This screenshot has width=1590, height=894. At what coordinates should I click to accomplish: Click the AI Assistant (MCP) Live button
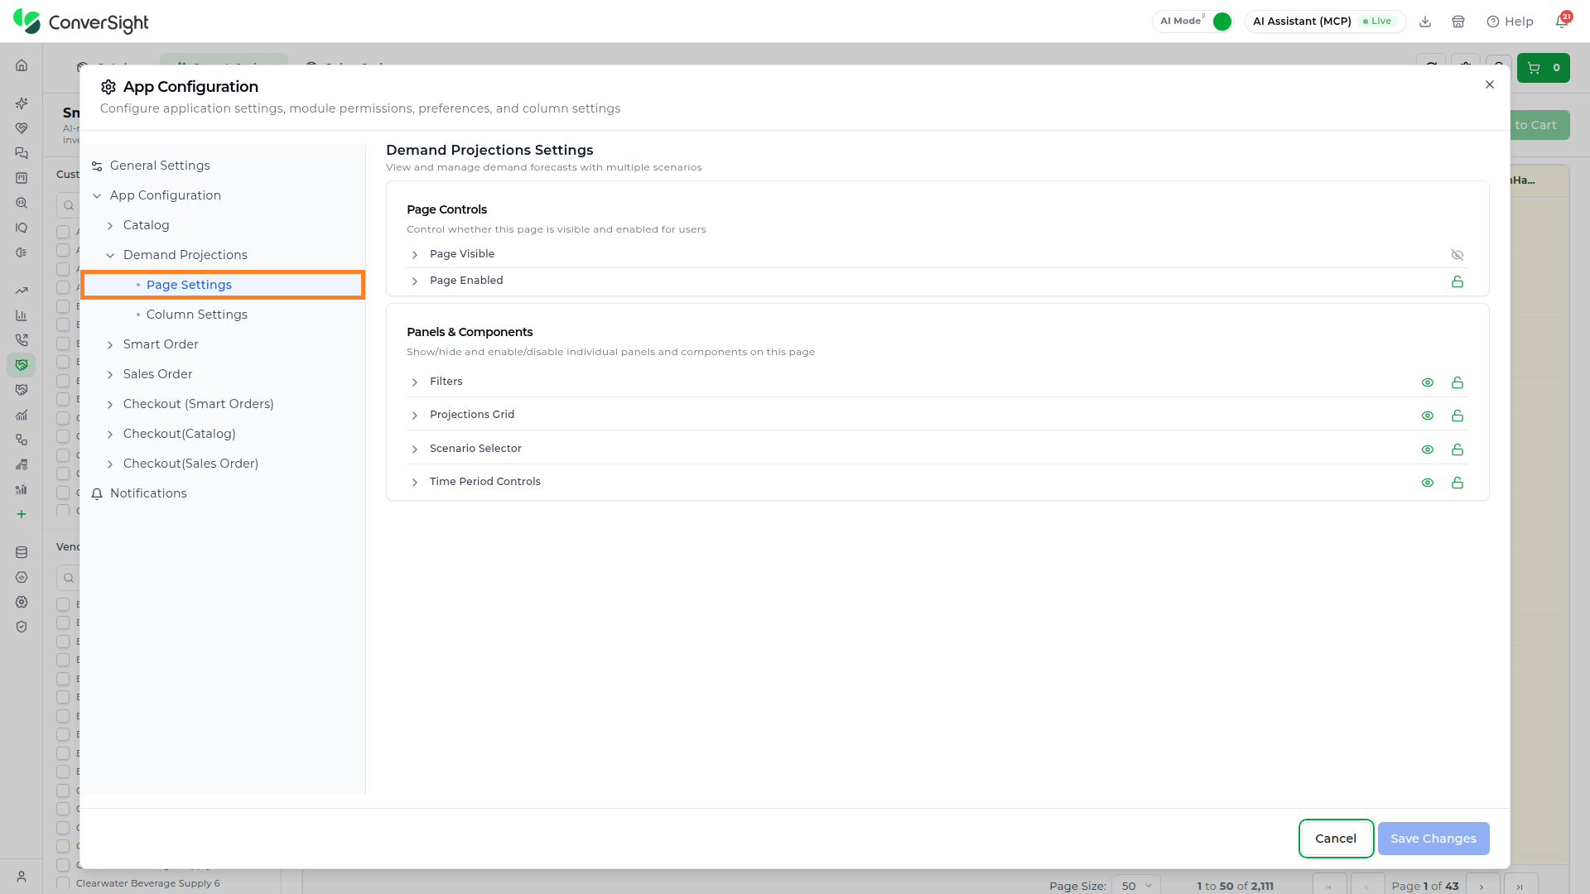pyautogui.click(x=1325, y=22)
